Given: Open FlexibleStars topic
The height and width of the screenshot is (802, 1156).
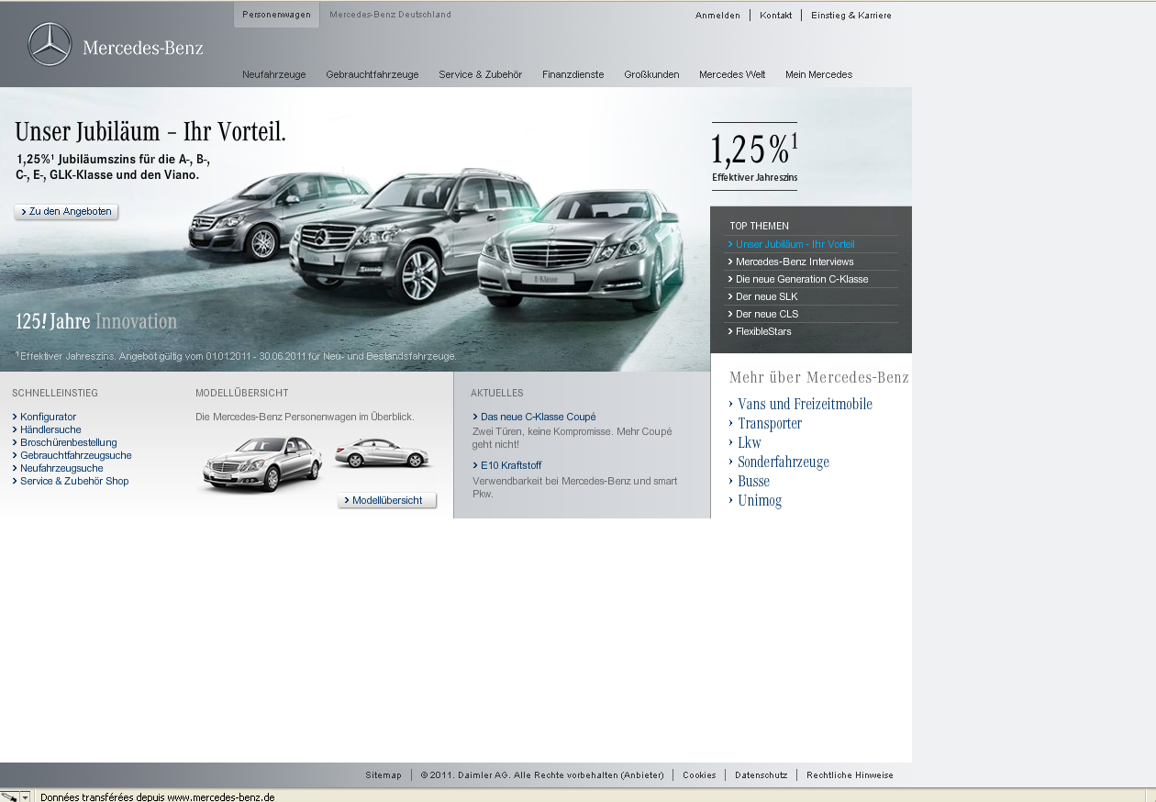Looking at the screenshot, I should click(x=760, y=331).
